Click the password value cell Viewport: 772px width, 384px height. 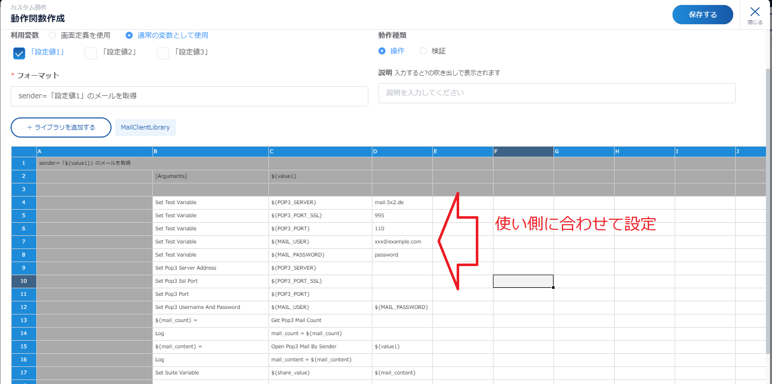tap(403, 255)
